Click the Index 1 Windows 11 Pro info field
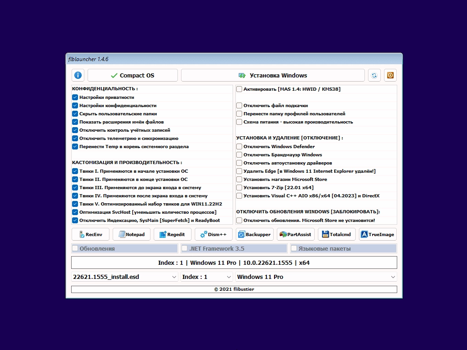The width and height of the screenshot is (467, 350). click(x=234, y=263)
